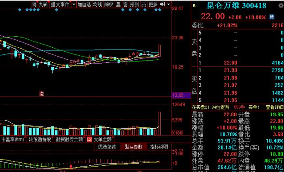Viewport: 284px width, 172px height.
Task: Choose the 默认参数 default parameters option
Action: (x=134, y=147)
